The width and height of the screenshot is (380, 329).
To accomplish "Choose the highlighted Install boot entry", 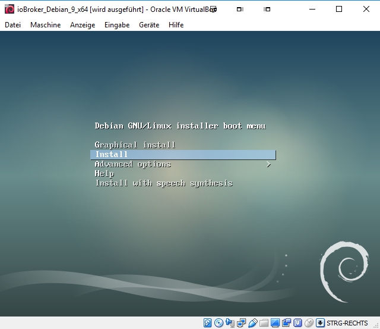I will [x=183, y=155].
